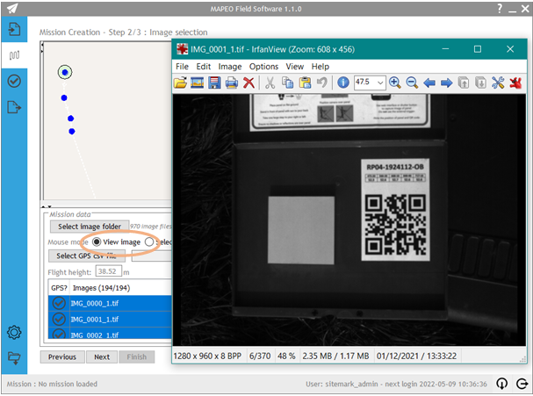The width and height of the screenshot is (533, 396).
Task: Click the Next button
Action: pyautogui.click(x=102, y=356)
